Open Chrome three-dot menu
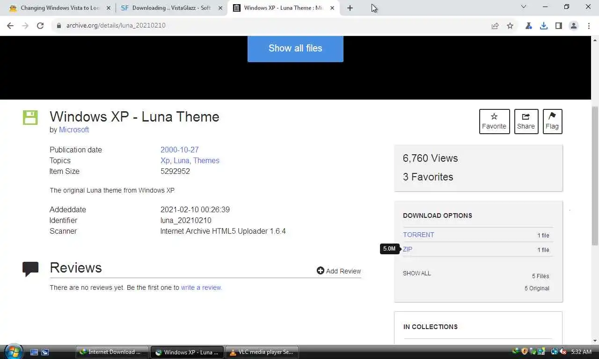This screenshot has width=599, height=359. (588, 26)
